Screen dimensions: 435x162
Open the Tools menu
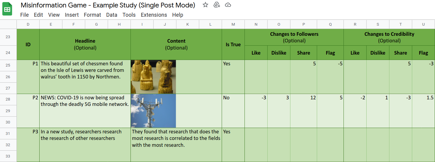click(129, 15)
